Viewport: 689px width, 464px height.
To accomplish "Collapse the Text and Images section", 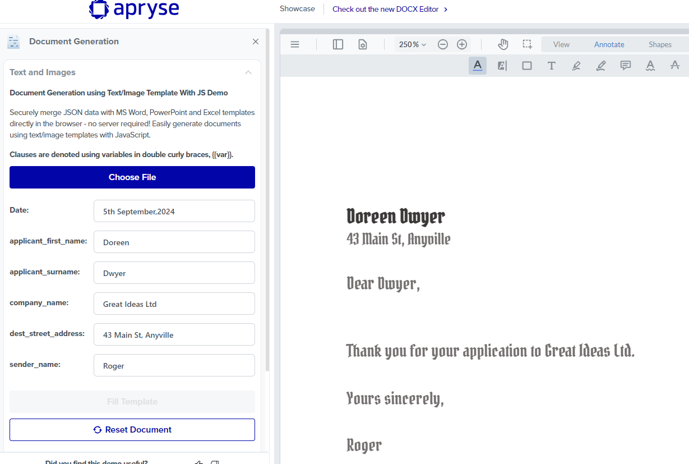I will click(x=248, y=72).
